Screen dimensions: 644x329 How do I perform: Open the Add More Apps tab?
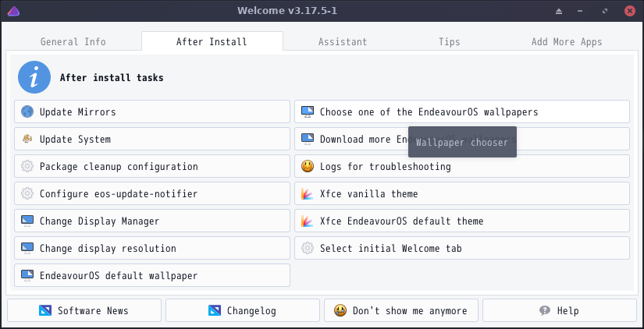click(x=567, y=42)
